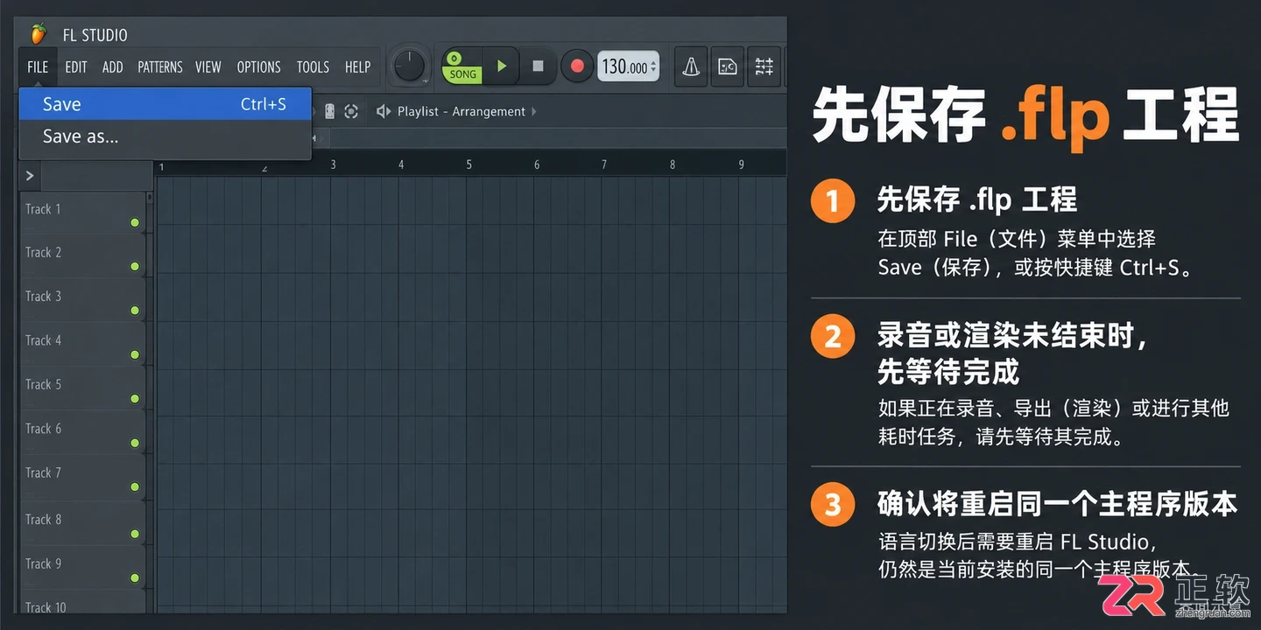Click the small rectangular icon beside the target icon
The width and height of the screenshot is (1261, 630).
point(329,111)
